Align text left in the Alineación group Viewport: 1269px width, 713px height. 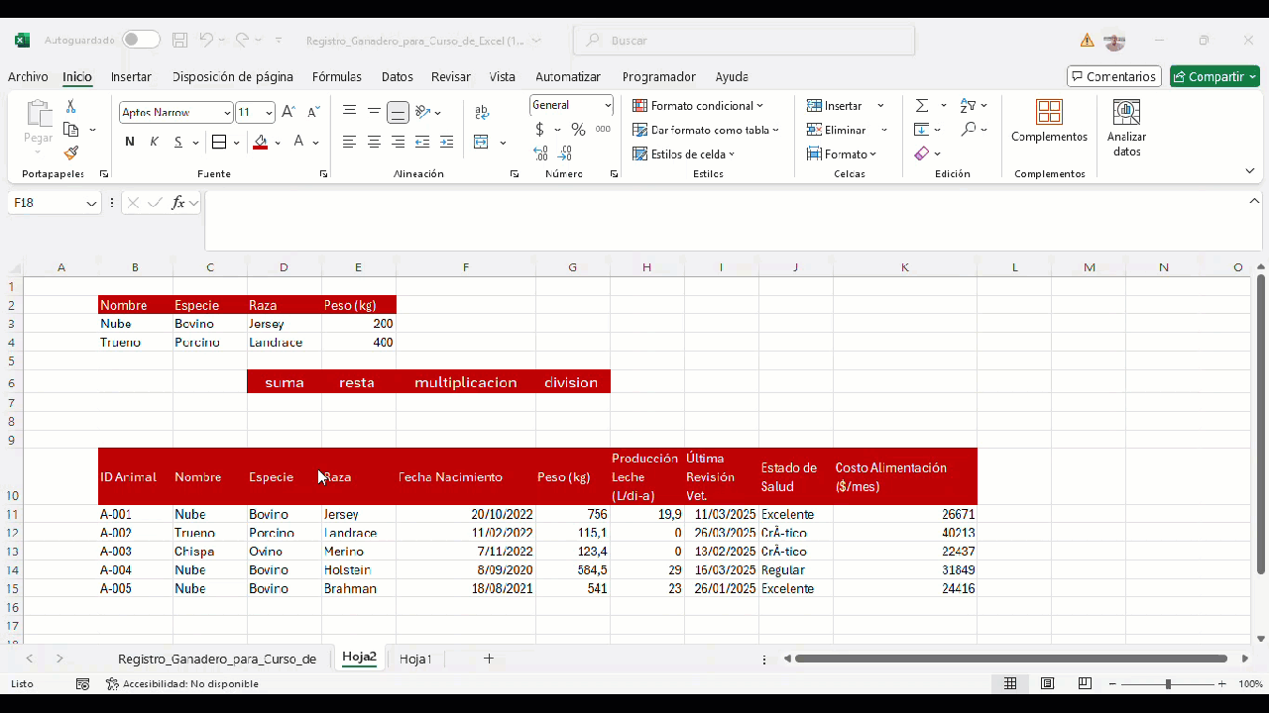click(x=349, y=142)
